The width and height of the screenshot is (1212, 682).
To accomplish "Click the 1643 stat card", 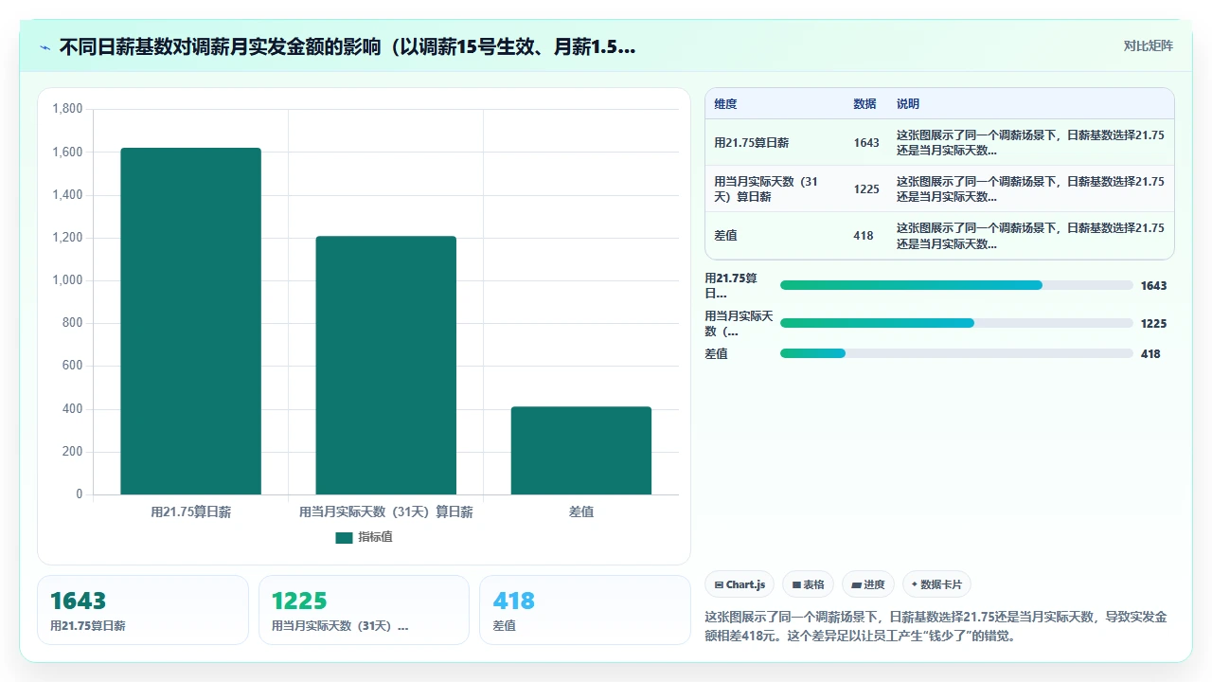I will [143, 610].
